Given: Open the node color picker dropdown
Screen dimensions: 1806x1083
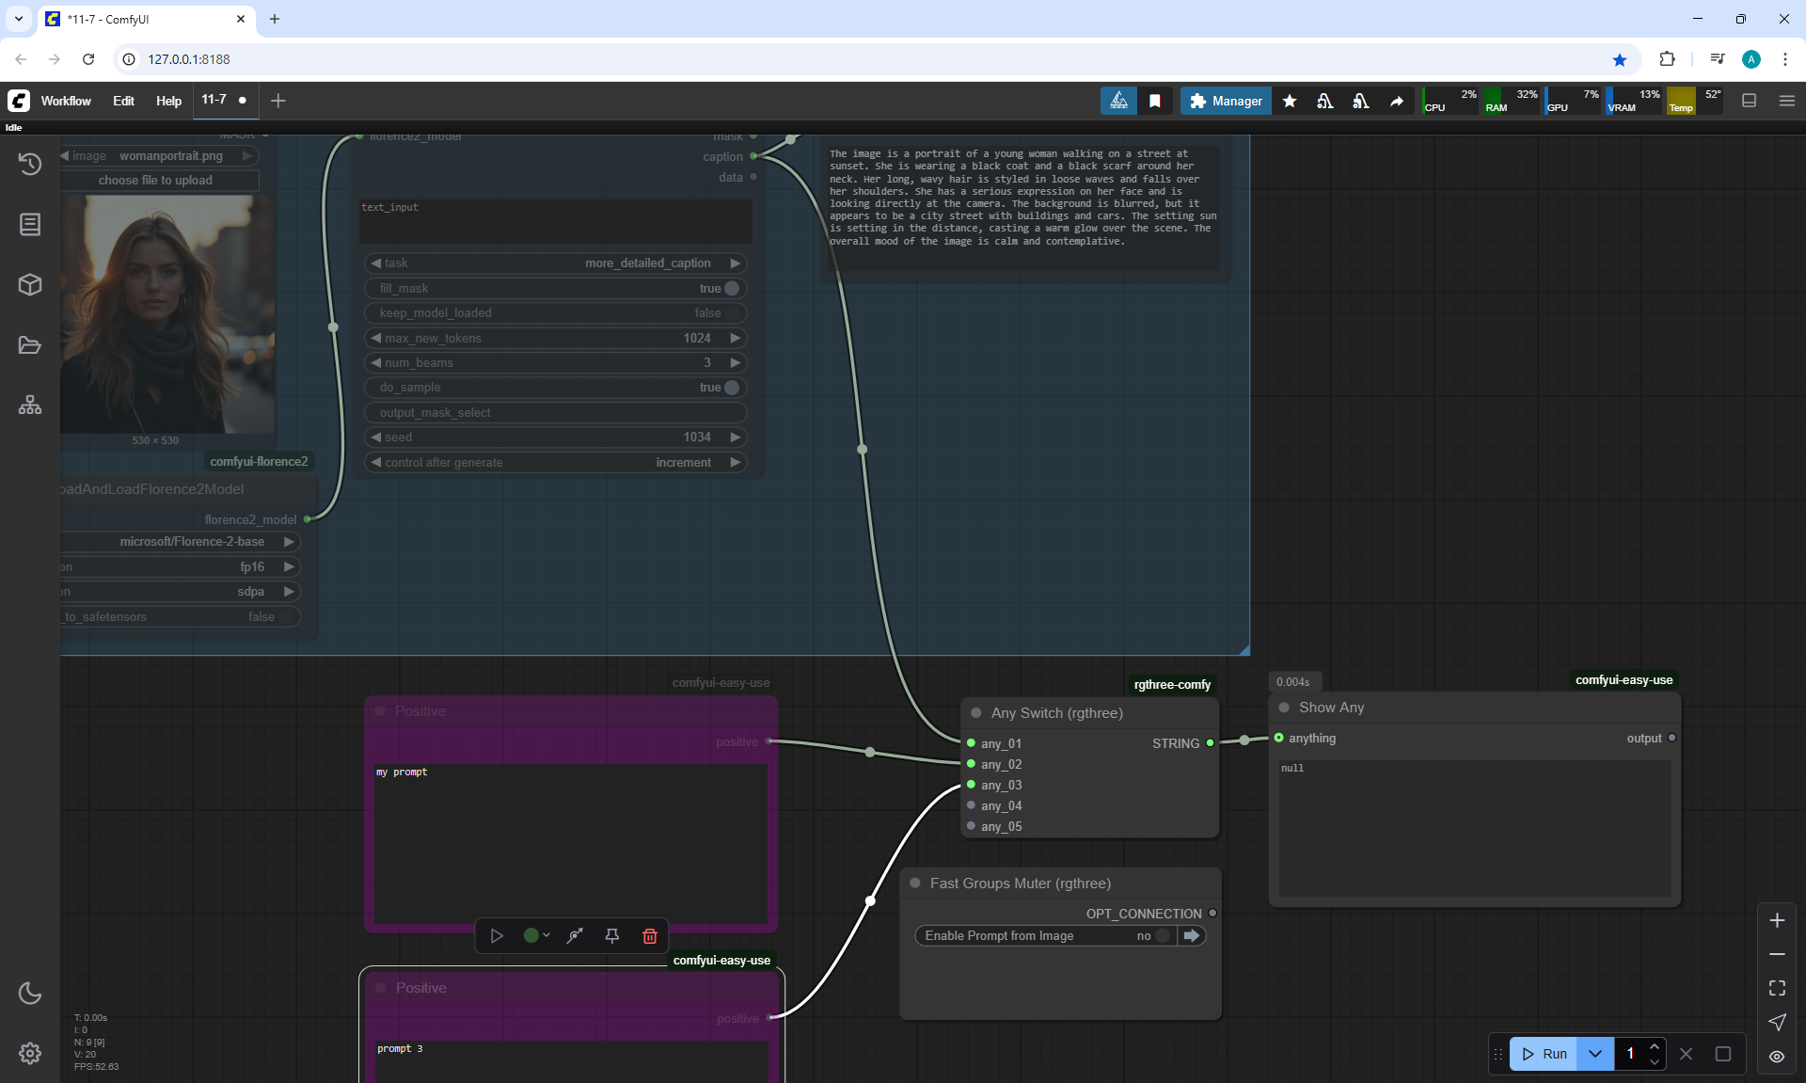Looking at the screenshot, I should [536, 935].
